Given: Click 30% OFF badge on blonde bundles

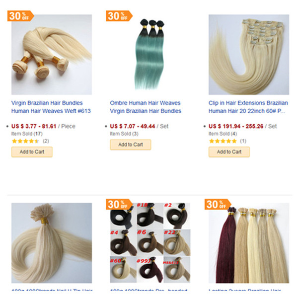Looking at the screenshot, I should pyautogui.click(x=20, y=16).
